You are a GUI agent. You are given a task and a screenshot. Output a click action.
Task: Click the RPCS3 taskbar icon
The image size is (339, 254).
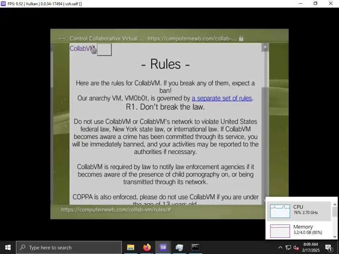coord(163,247)
